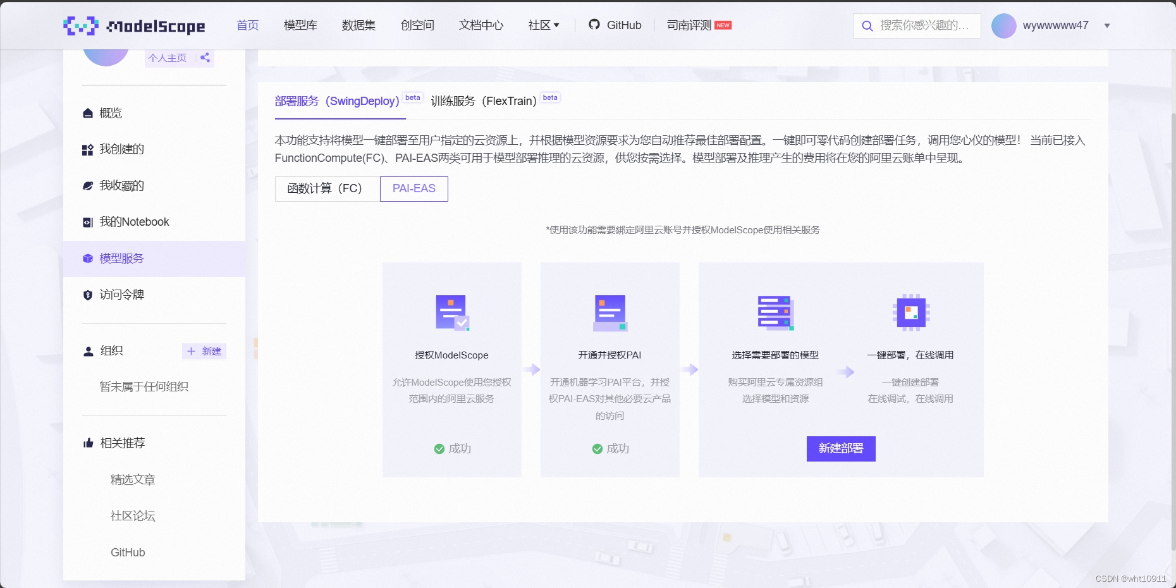This screenshot has width=1176, height=588.
Task: Click the 新建 organization button
Action: (x=204, y=352)
